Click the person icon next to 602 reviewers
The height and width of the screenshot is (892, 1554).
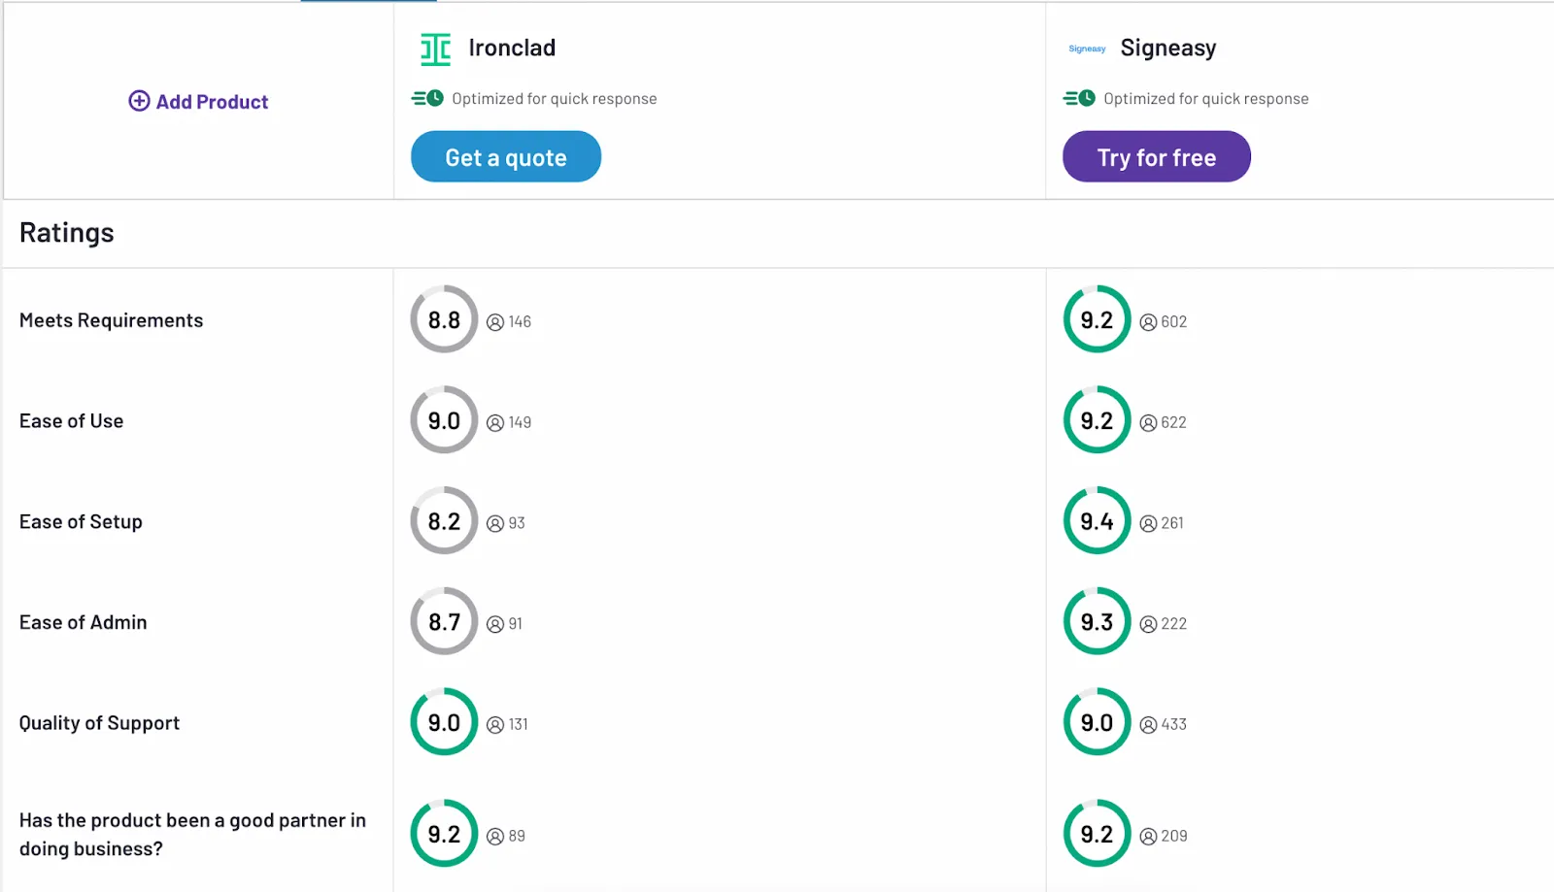click(1149, 321)
